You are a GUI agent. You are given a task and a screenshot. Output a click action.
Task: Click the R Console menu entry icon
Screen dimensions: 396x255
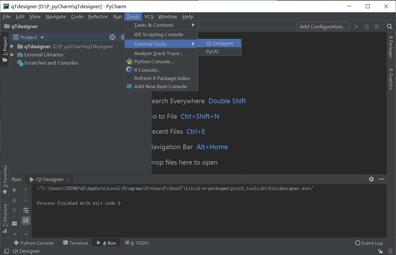(x=129, y=70)
